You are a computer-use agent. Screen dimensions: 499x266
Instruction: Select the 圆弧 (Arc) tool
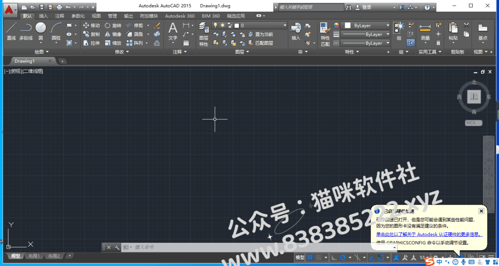click(56, 31)
